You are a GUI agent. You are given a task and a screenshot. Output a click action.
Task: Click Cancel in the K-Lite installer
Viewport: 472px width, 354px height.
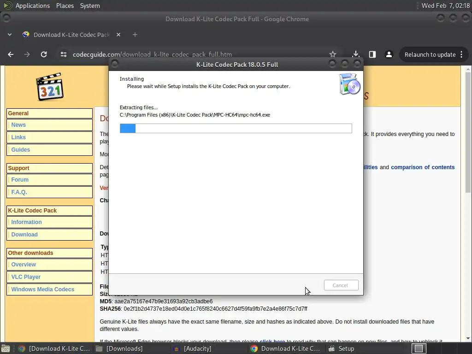coord(341,285)
